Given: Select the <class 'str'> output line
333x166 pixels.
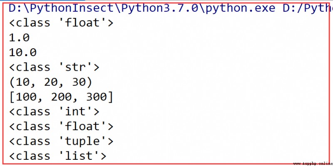Looking at the screenshot, I should [54, 67].
